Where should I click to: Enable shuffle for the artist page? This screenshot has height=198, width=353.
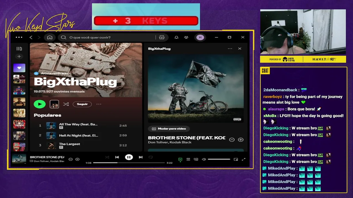(66, 104)
